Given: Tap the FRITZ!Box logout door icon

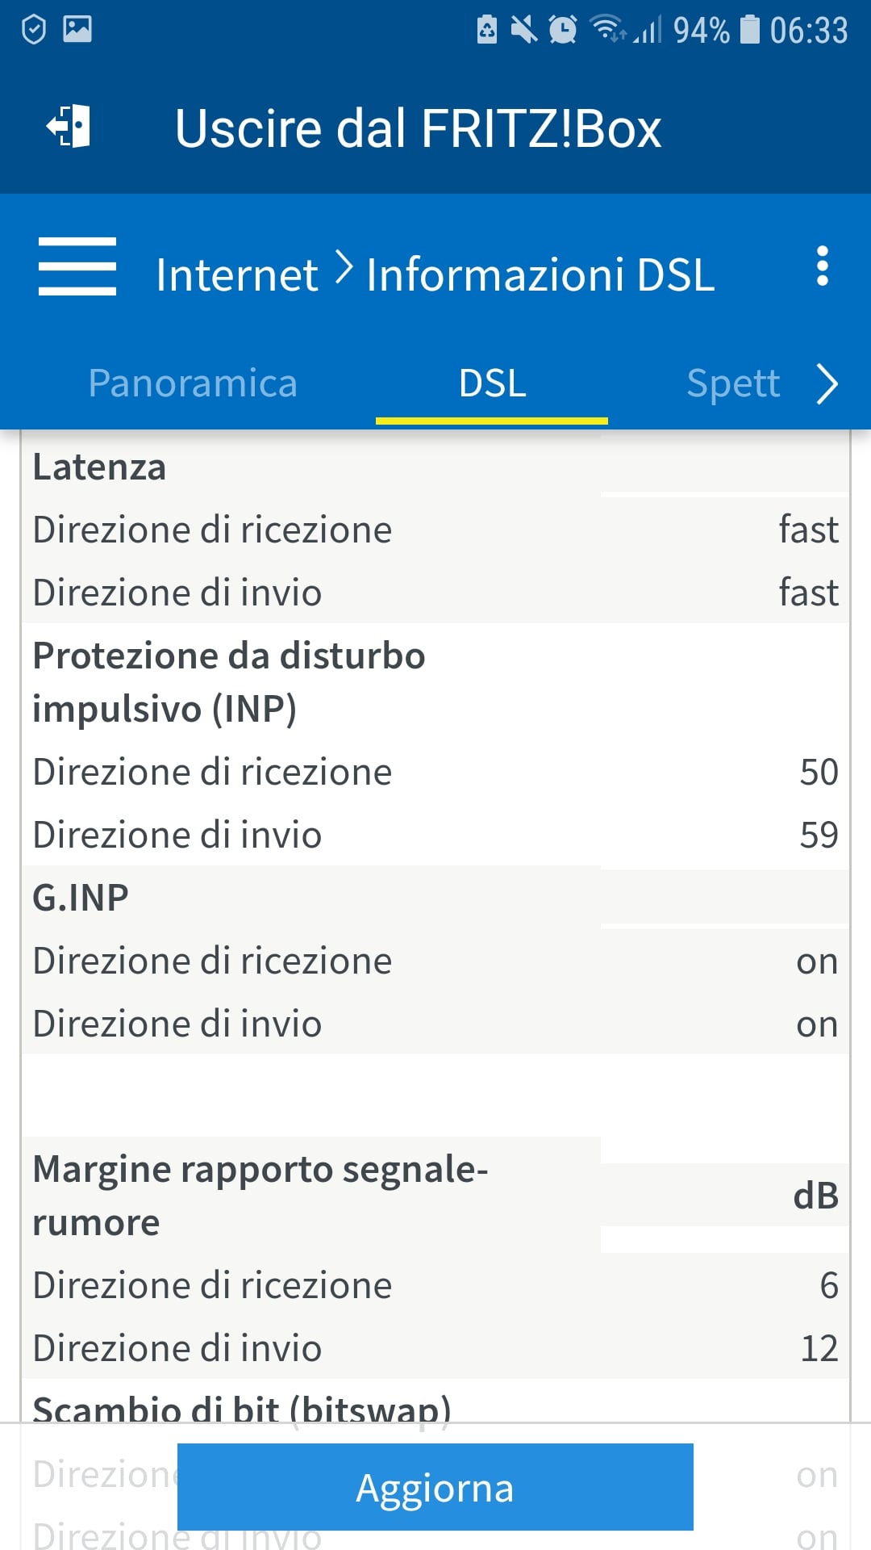Looking at the screenshot, I should [69, 127].
